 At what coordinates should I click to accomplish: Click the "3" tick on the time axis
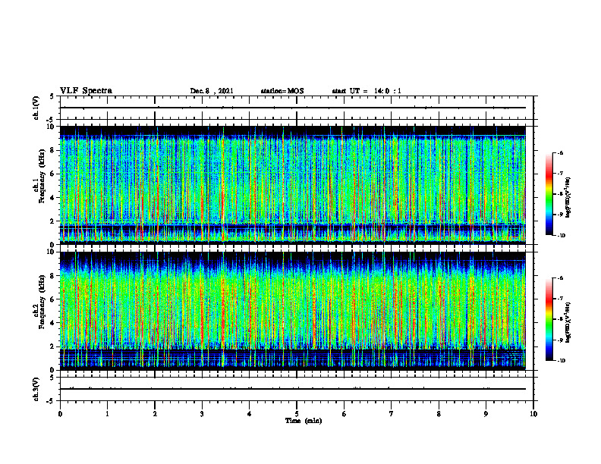202,414
